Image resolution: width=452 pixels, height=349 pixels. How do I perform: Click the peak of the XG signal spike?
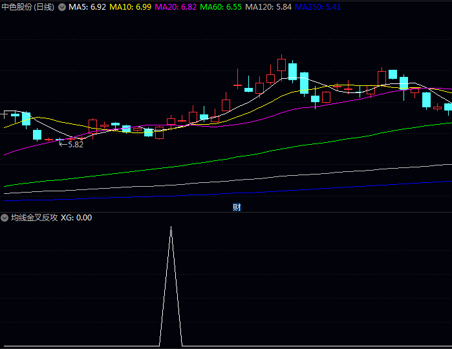click(171, 227)
